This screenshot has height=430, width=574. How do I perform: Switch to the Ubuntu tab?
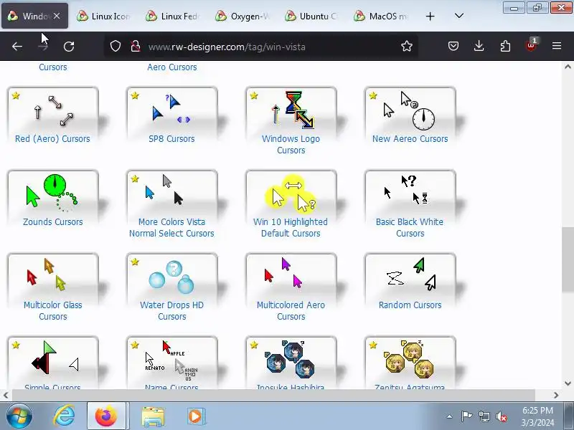click(x=312, y=16)
